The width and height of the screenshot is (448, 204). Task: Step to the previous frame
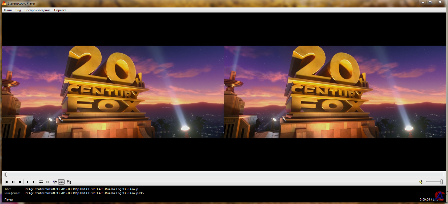[x=27, y=182]
